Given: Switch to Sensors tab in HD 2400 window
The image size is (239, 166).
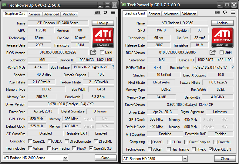Looking at the screenshot, I should (35, 14).
